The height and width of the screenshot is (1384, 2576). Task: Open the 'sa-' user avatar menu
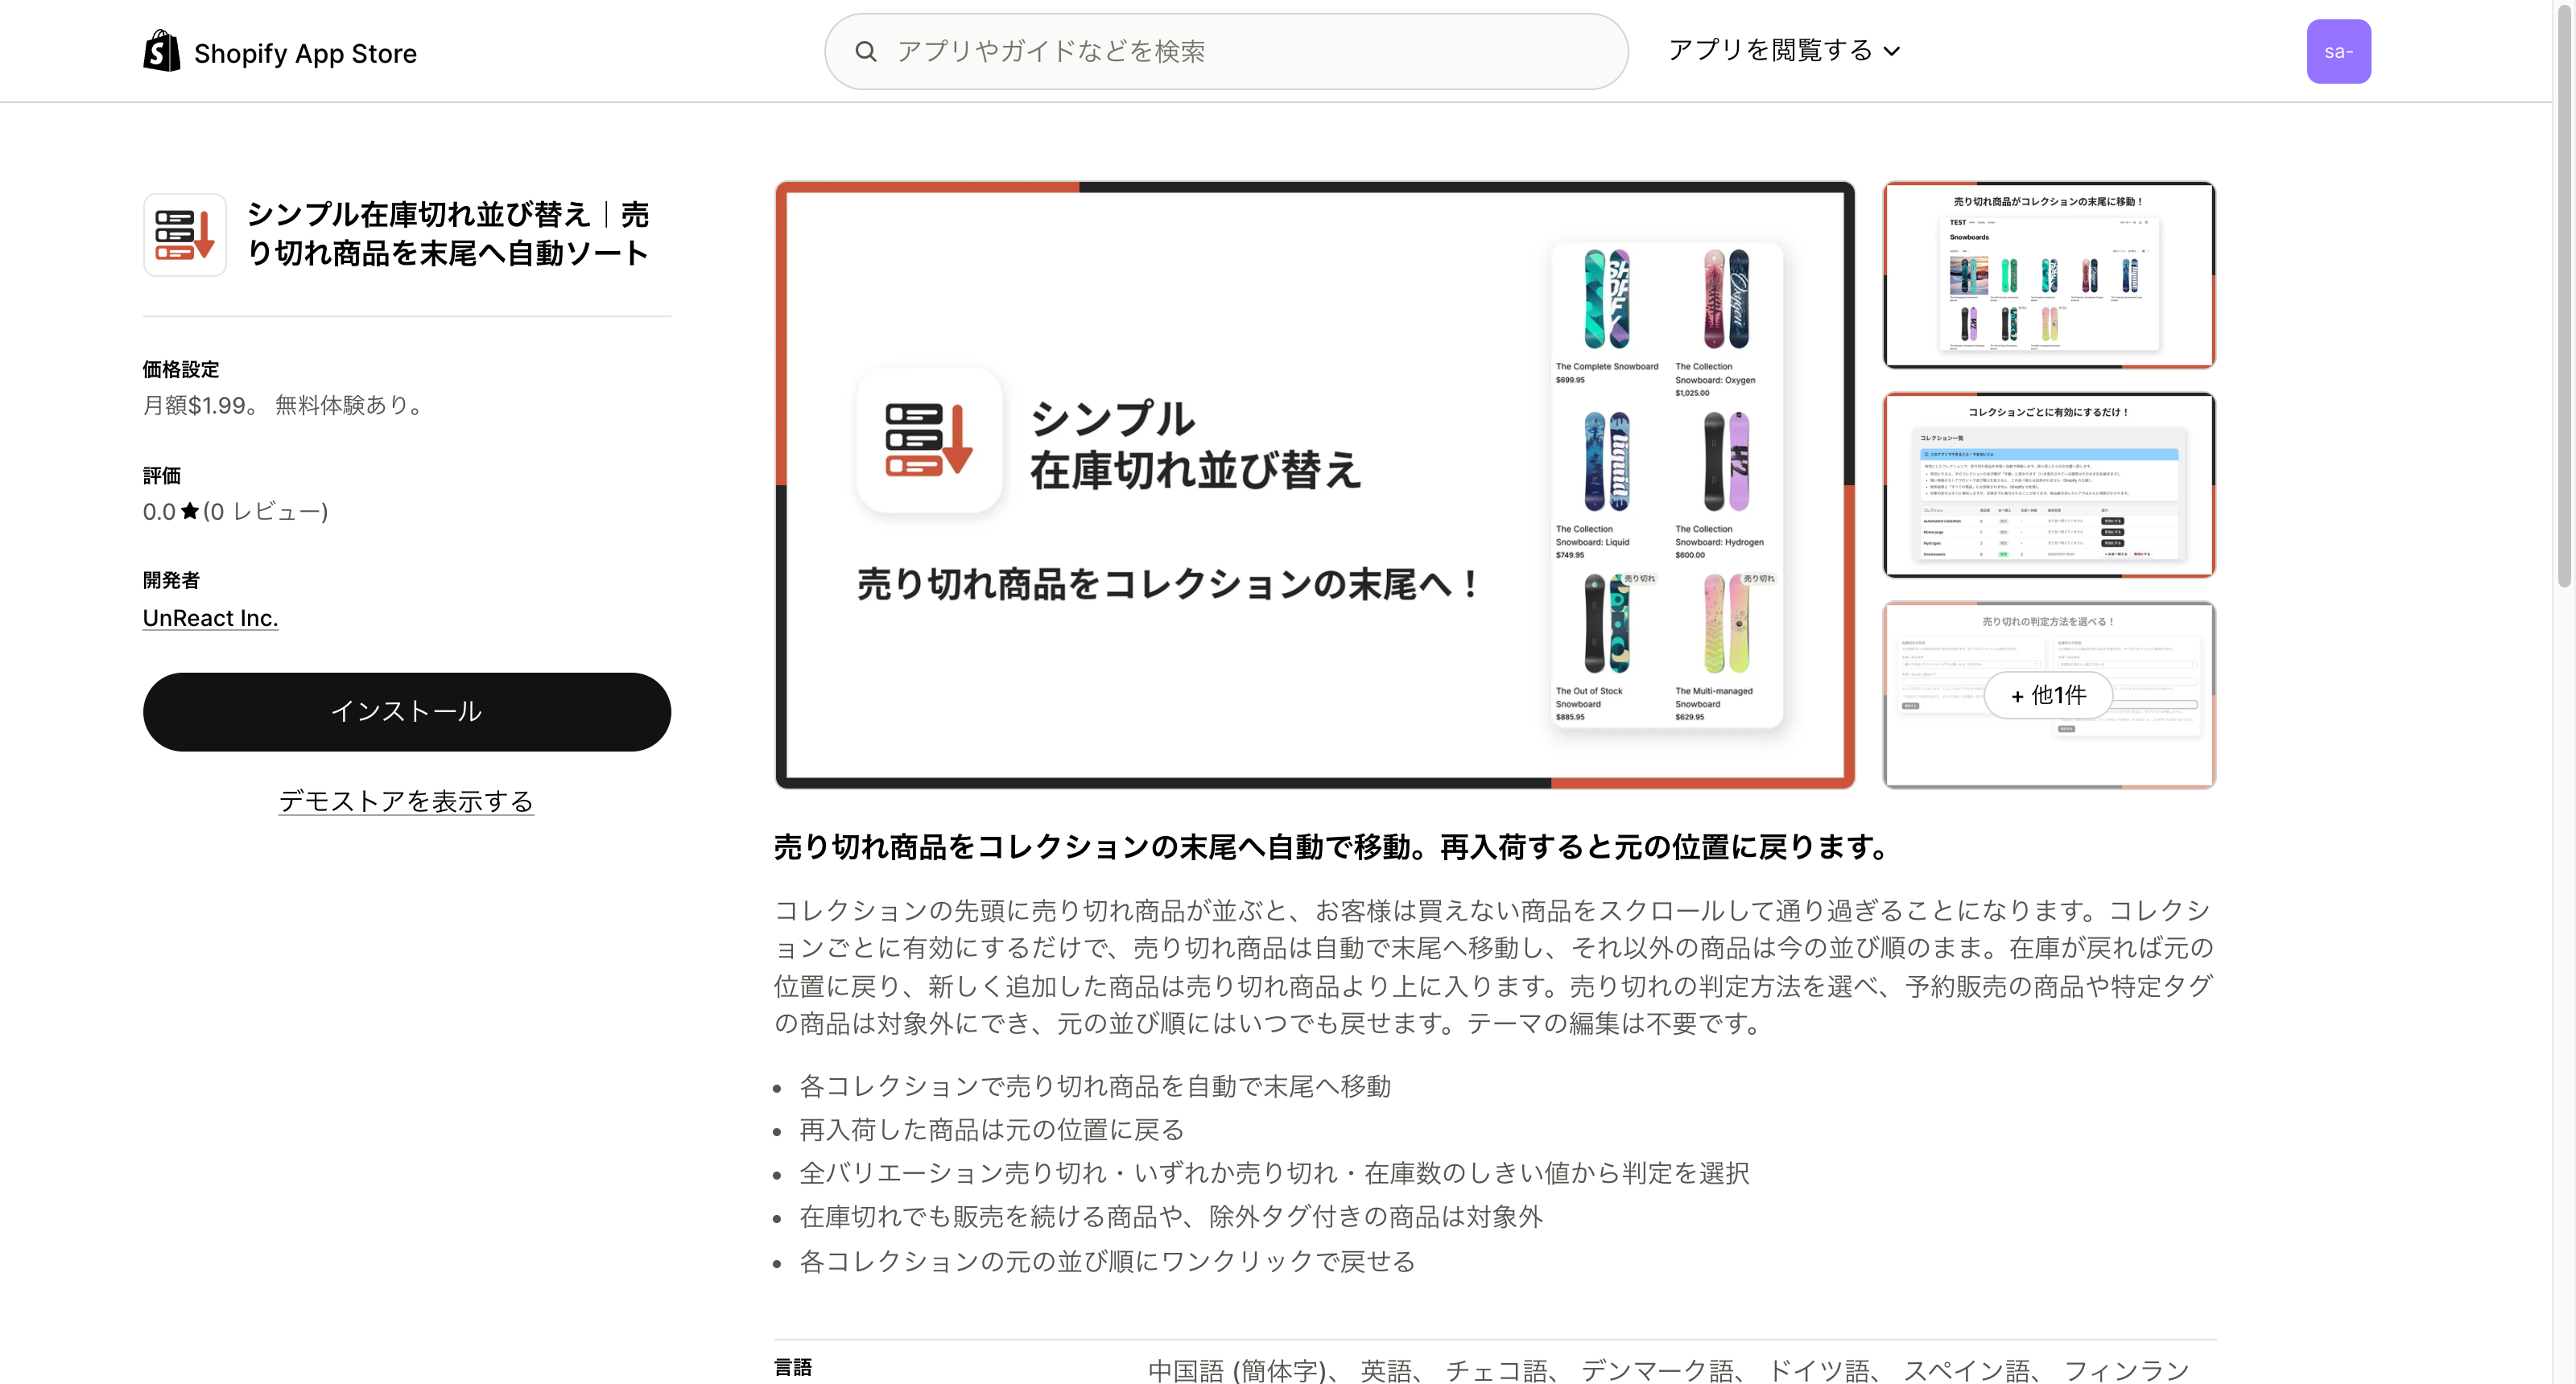pos(2338,52)
